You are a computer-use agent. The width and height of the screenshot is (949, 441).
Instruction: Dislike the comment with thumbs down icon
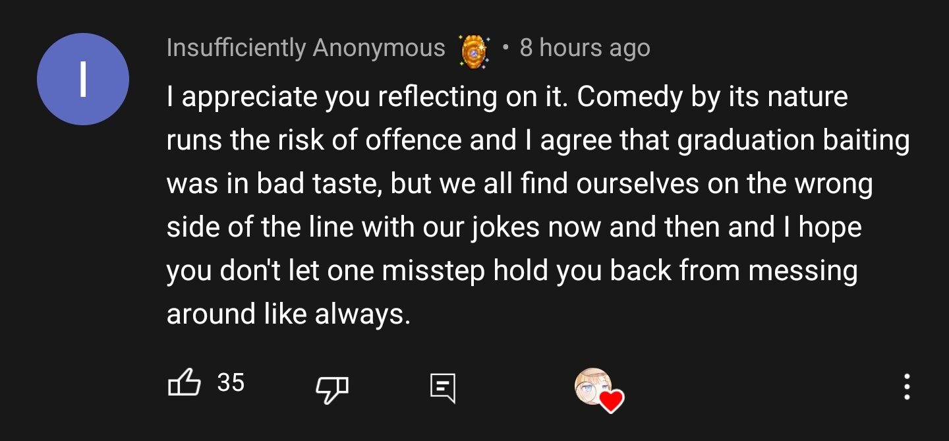(x=332, y=390)
